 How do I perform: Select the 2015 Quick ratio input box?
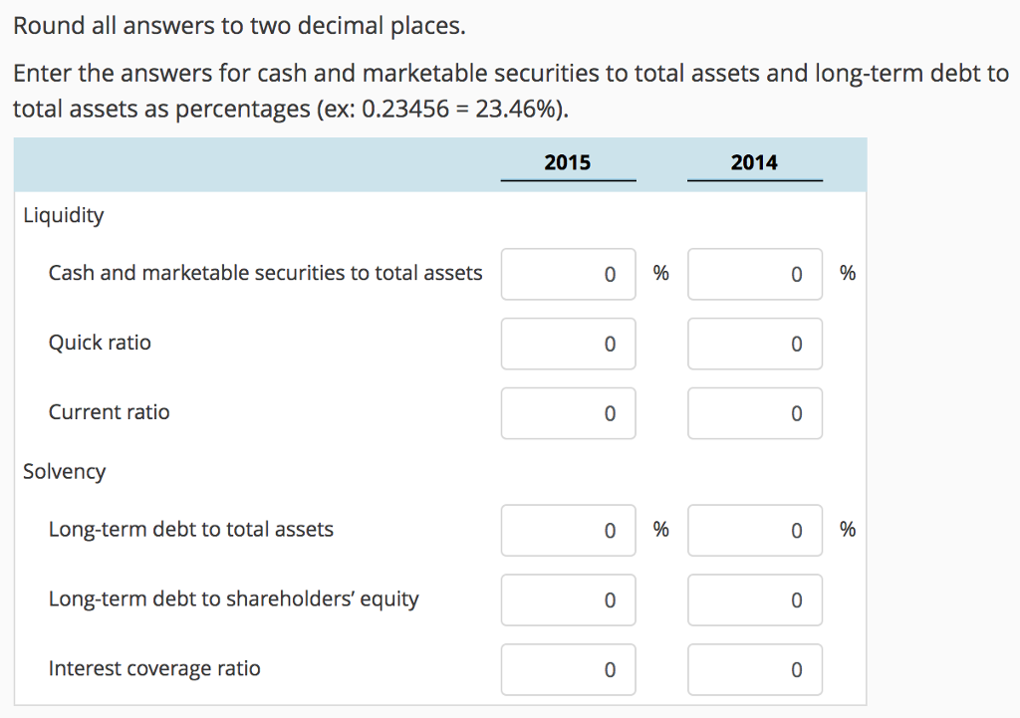pyautogui.click(x=568, y=343)
